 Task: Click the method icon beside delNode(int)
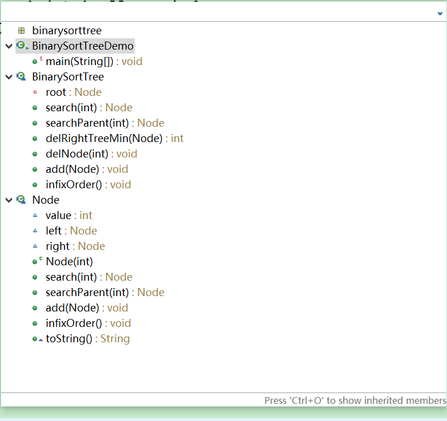(35, 154)
